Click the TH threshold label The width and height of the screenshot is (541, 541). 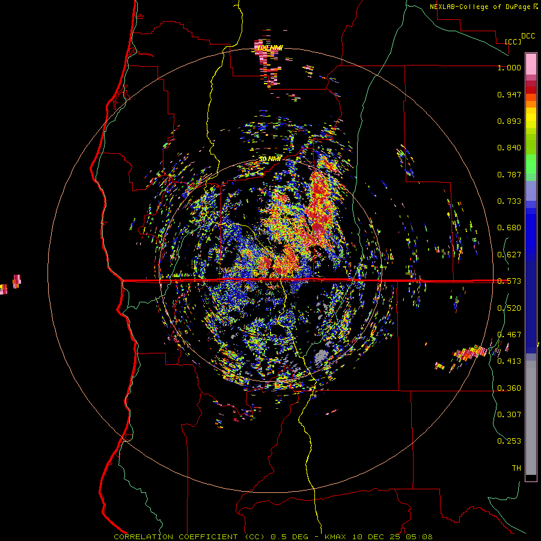tap(516, 468)
